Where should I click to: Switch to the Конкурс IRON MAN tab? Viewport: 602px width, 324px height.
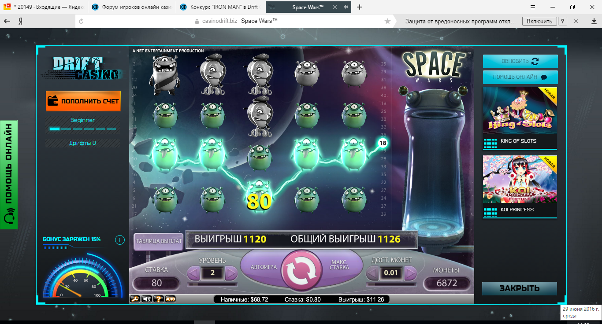tap(220, 7)
